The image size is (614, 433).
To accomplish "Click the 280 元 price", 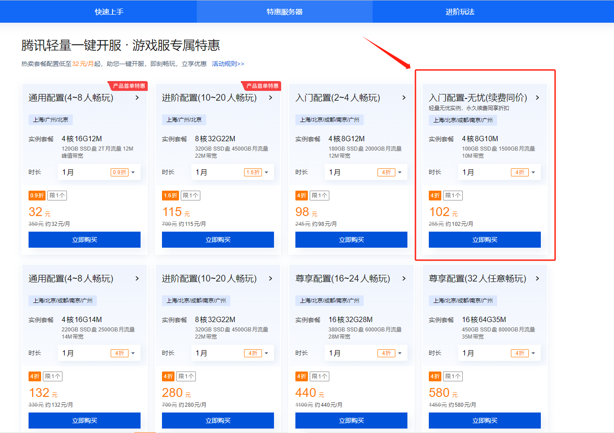I will point(176,393).
